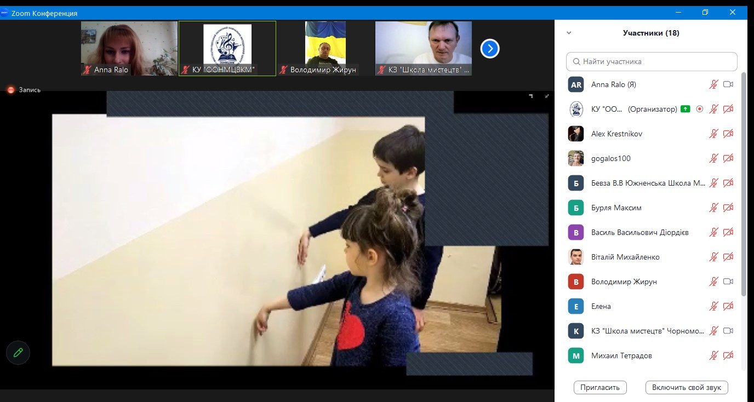
Task: Click muted microphone icon for Anna Ralo
Action: tap(713, 84)
